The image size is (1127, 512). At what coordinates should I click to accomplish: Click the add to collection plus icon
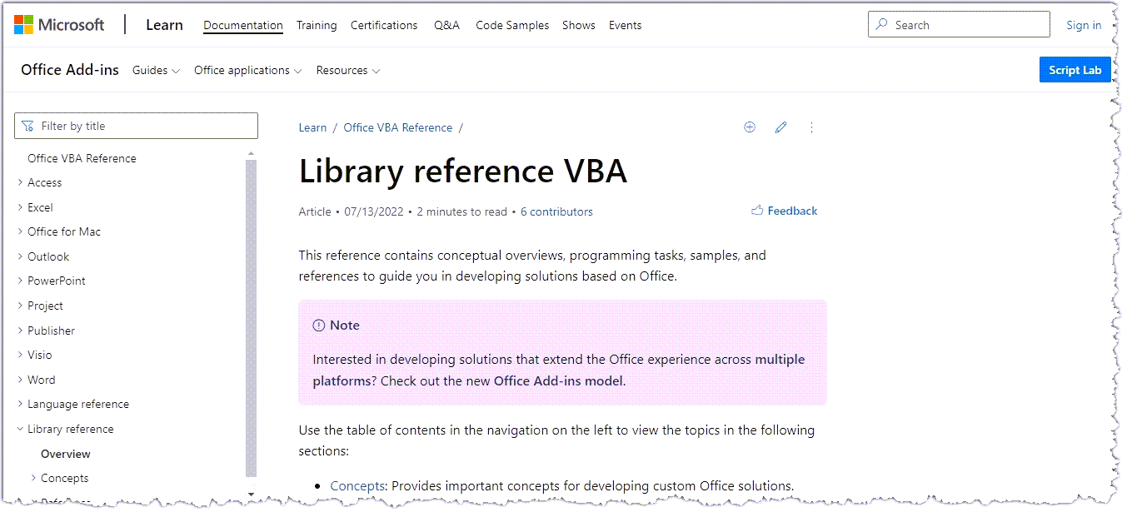point(750,127)
